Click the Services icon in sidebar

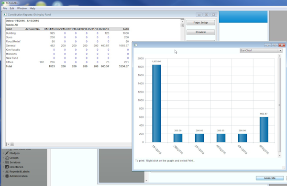(x=7, y=162)
